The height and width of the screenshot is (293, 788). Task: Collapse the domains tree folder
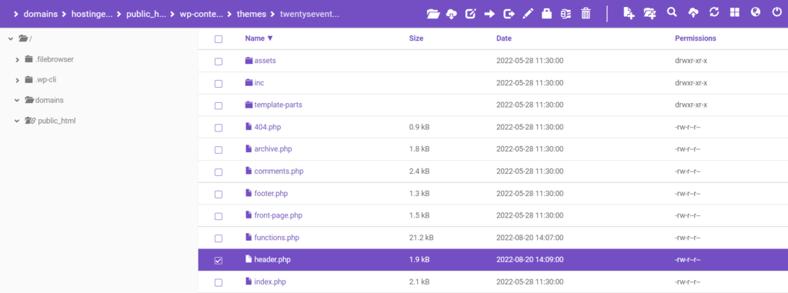pos(18,100)
